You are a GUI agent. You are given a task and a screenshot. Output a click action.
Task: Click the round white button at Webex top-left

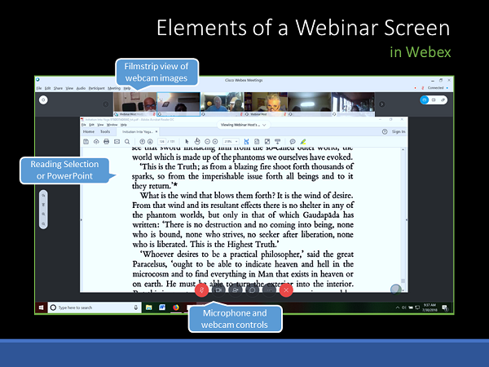click(x=43, y=99)
